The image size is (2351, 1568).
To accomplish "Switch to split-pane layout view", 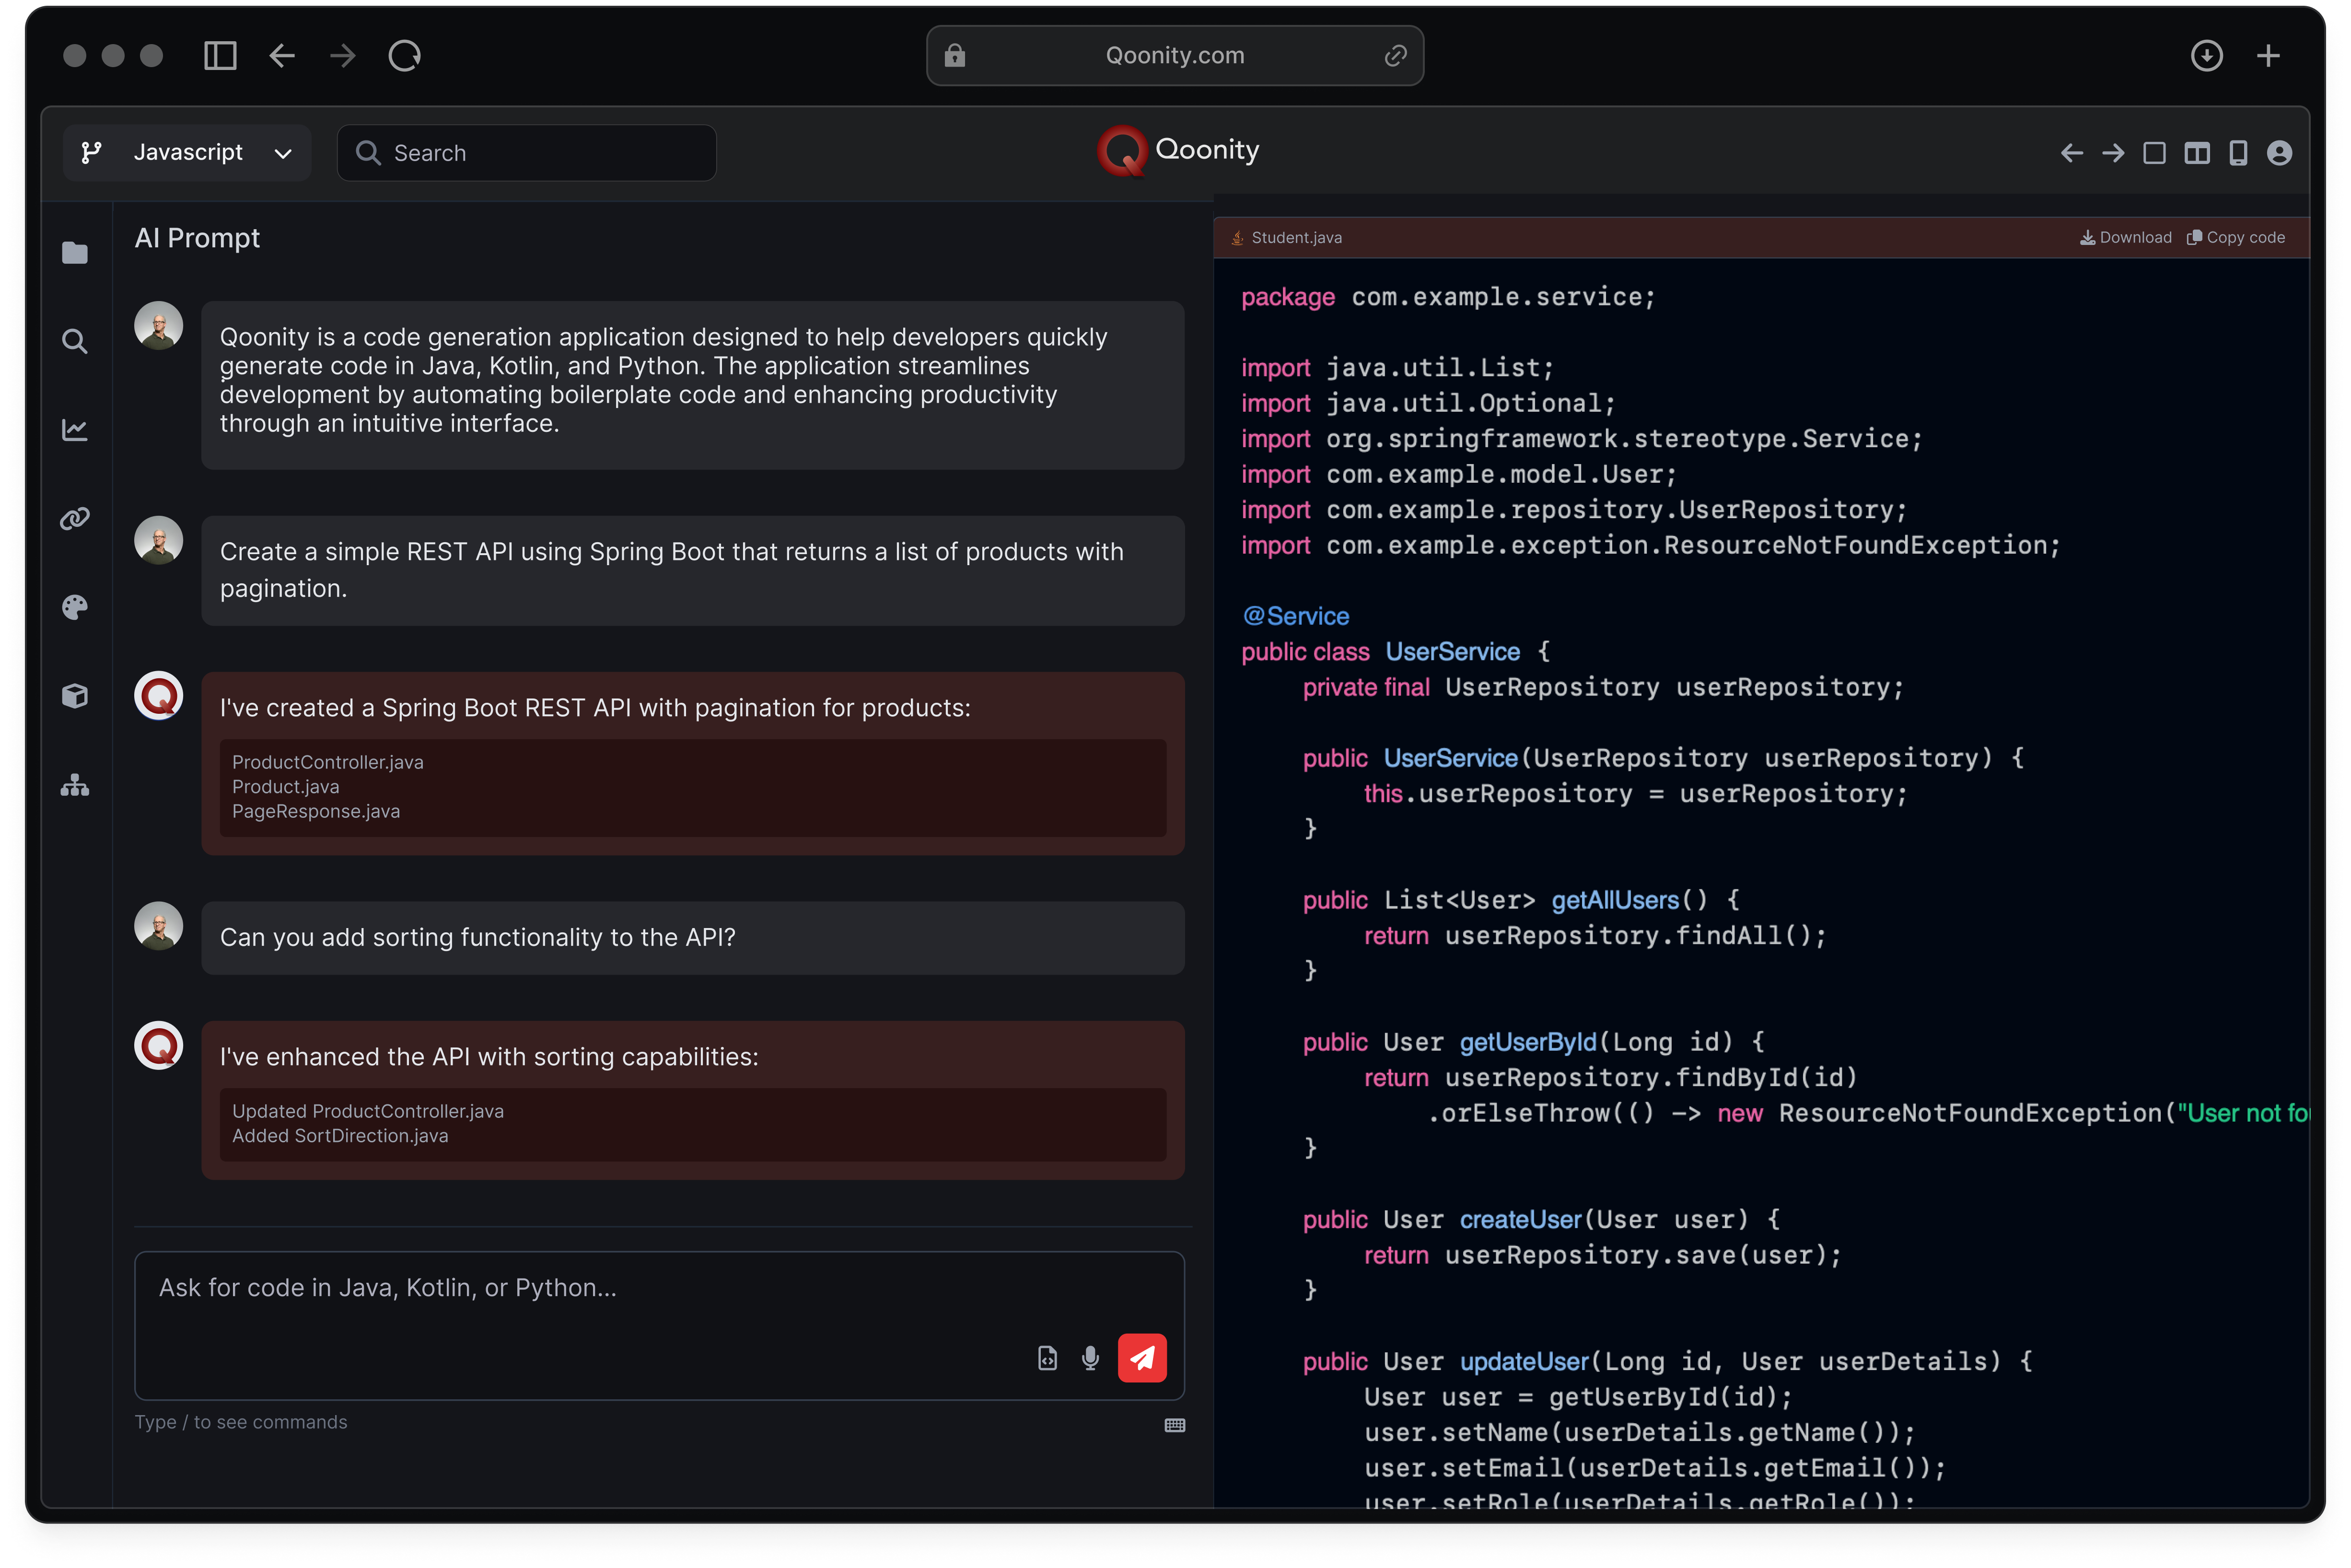I will 2196,153.
